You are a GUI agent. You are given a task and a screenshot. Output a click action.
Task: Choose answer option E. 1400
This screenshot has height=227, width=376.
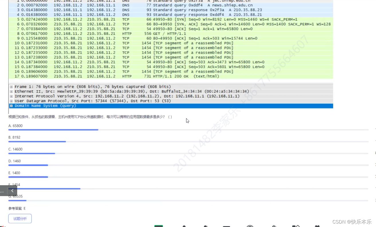click(14, 173)
